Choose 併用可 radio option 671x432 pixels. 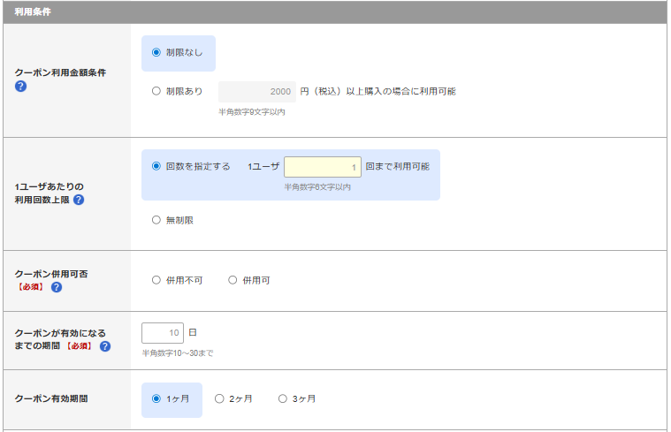click(x=233, y=280)
